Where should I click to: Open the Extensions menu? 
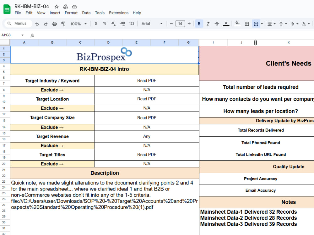(x=119, y=13)
